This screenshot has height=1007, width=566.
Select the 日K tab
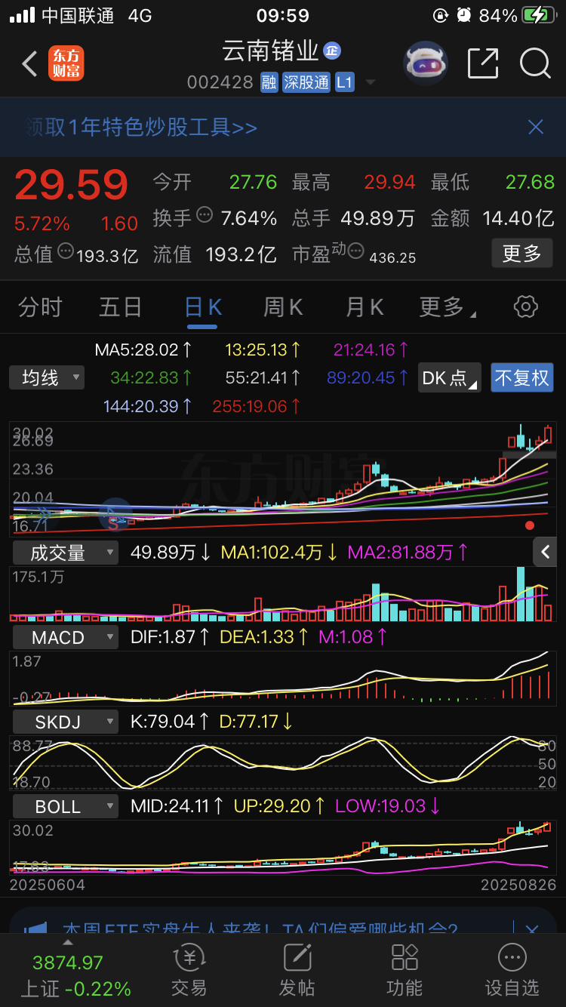click(203, 307)
